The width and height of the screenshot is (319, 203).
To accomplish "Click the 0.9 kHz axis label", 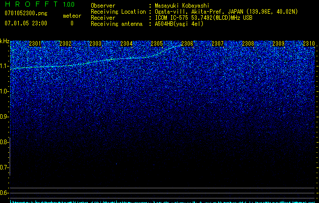I will [4, 117].
